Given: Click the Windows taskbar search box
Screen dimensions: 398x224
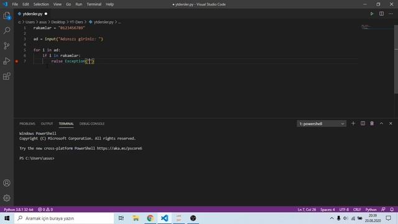Looking at the screenshot, I should click(64, 218).
